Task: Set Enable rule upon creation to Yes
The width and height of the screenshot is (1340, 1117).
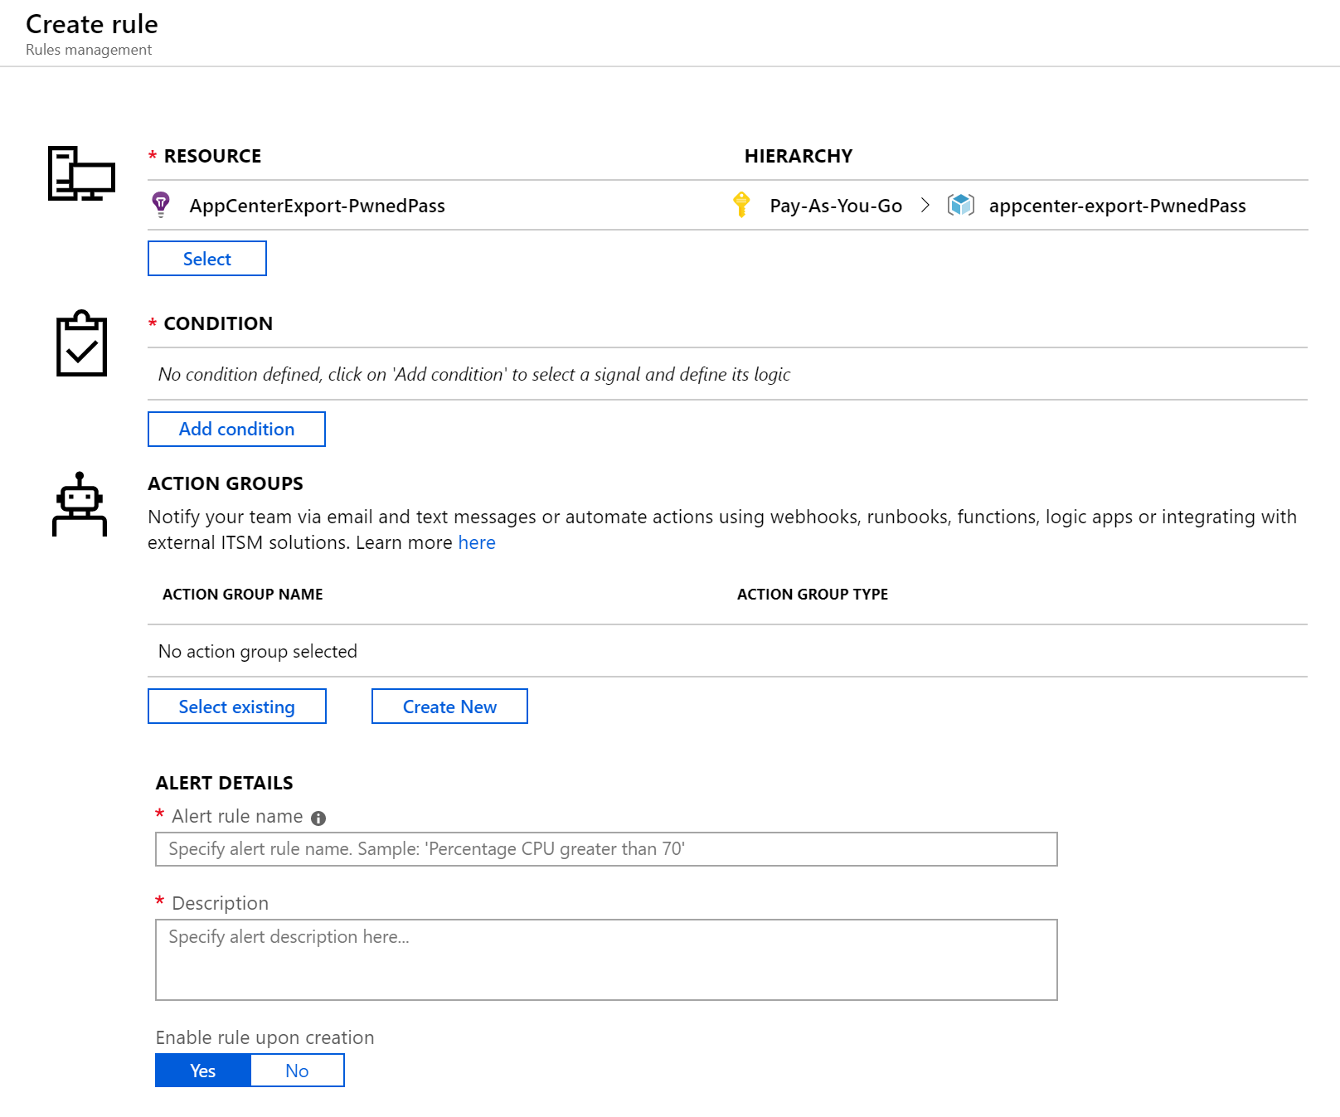Action: tap(203, 1071)
